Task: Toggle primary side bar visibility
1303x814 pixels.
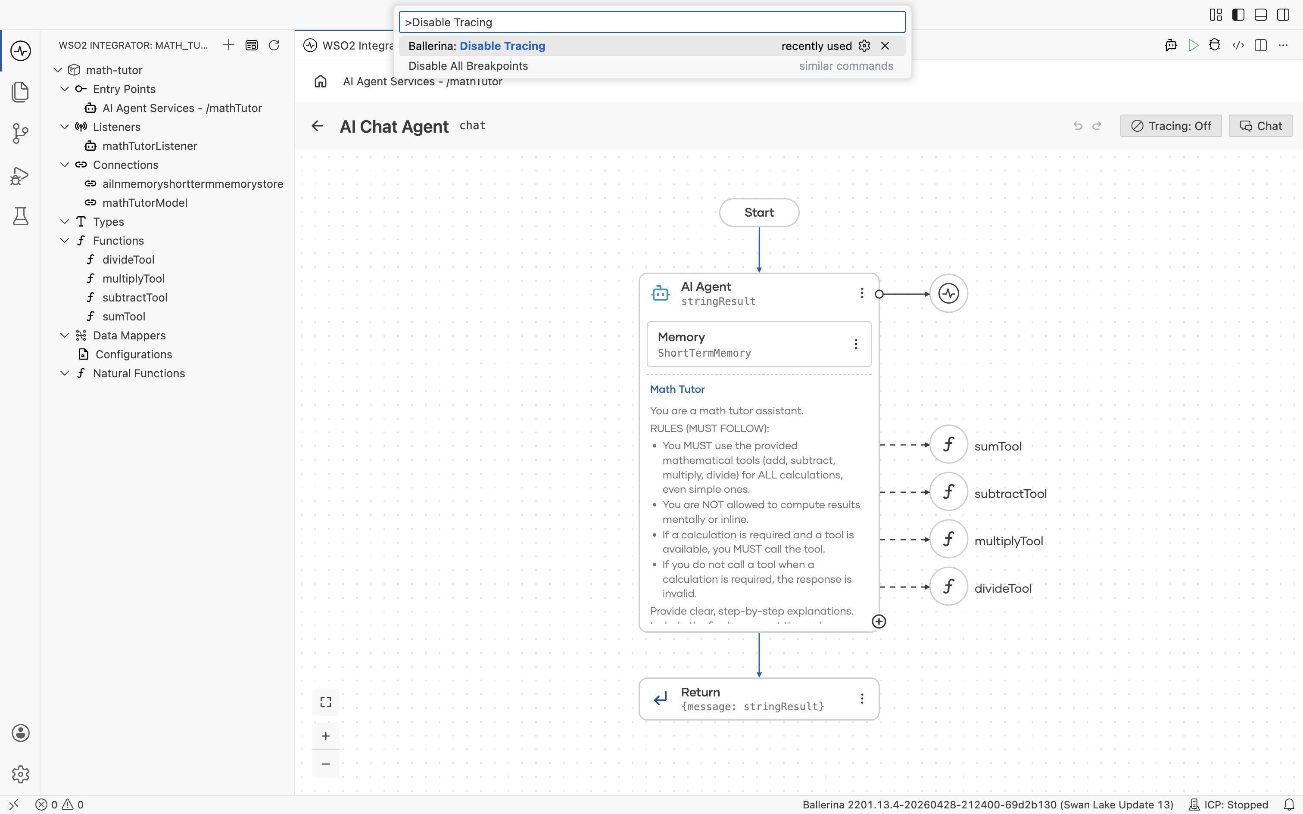Action: coord(1238,15)
